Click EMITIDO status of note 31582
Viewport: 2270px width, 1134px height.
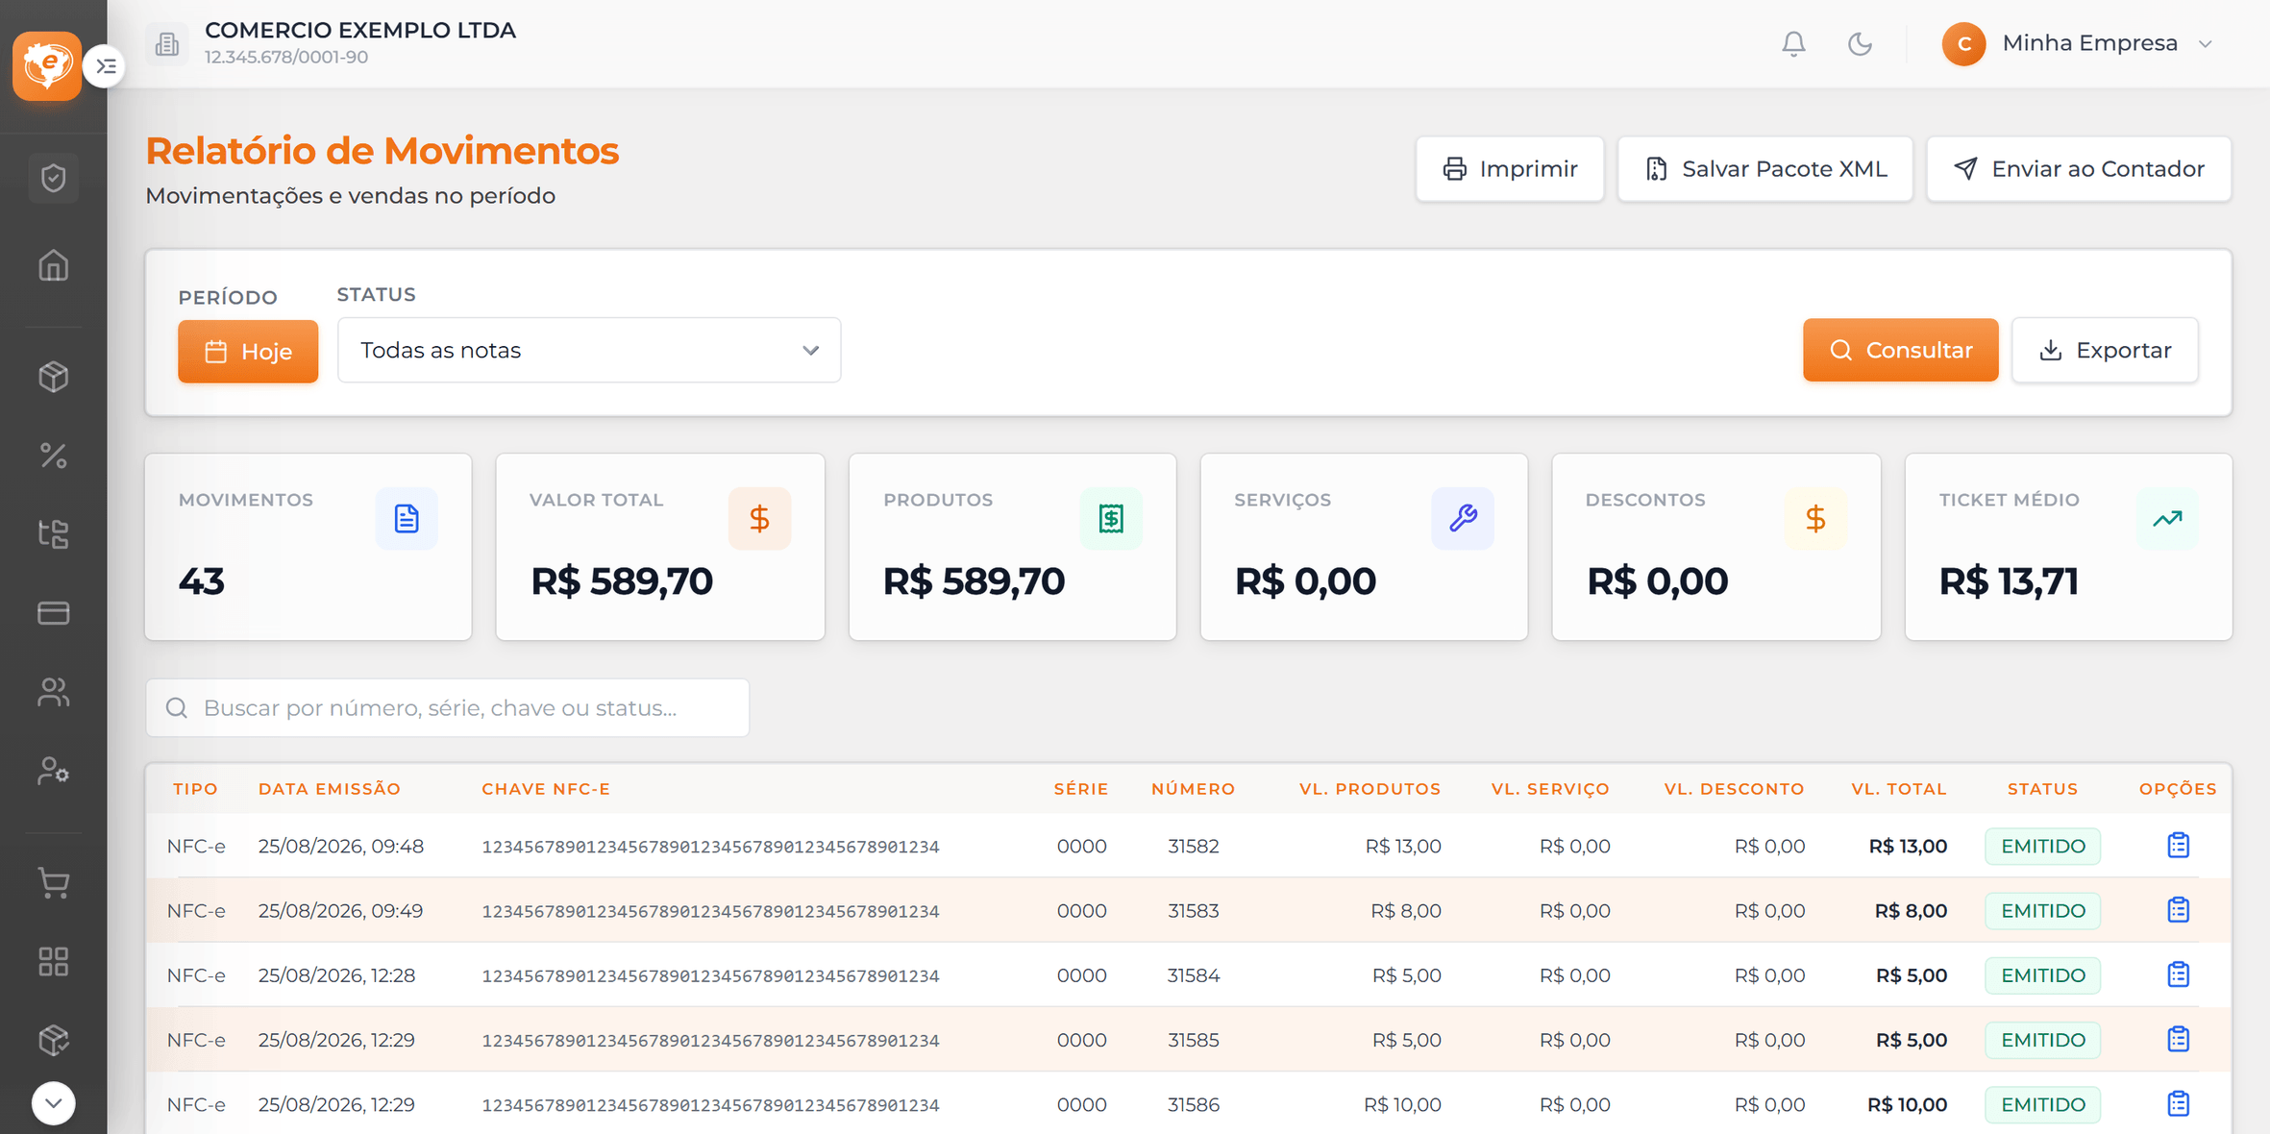[x=2043, y=846]
